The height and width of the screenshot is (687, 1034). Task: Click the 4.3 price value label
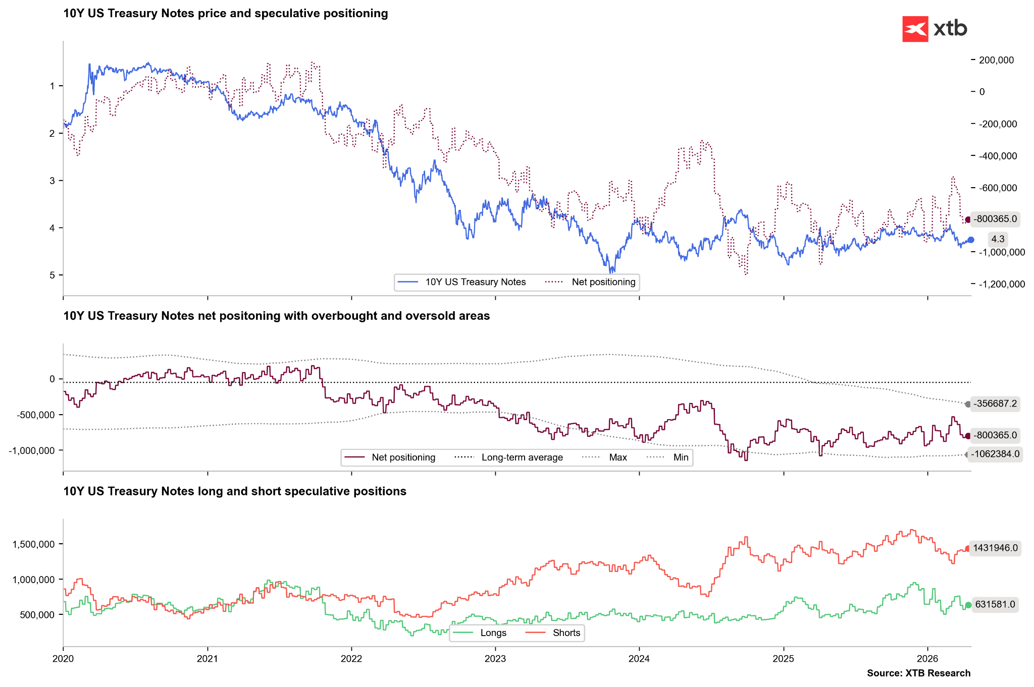(x=998, y=239)
